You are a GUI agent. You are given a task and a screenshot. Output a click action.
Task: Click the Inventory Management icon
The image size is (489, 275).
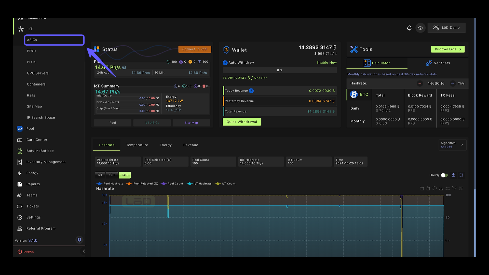point(20,162)
